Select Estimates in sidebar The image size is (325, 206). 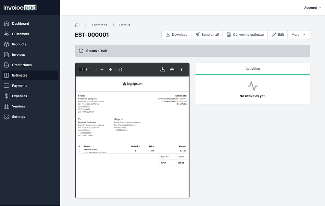30,75
